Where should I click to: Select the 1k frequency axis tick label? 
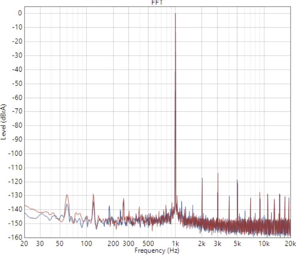click(175, 244)
